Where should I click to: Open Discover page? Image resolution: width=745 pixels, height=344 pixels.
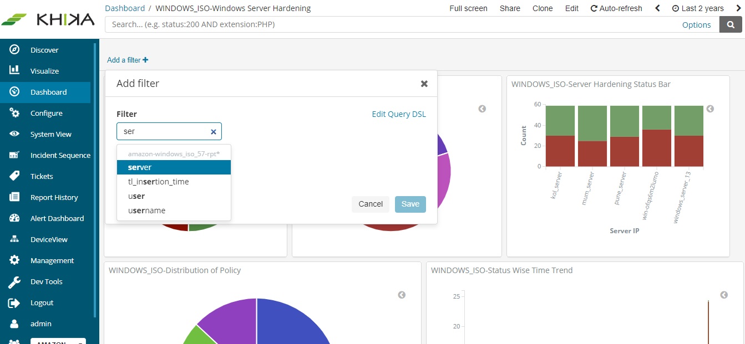tap(44, 50)
